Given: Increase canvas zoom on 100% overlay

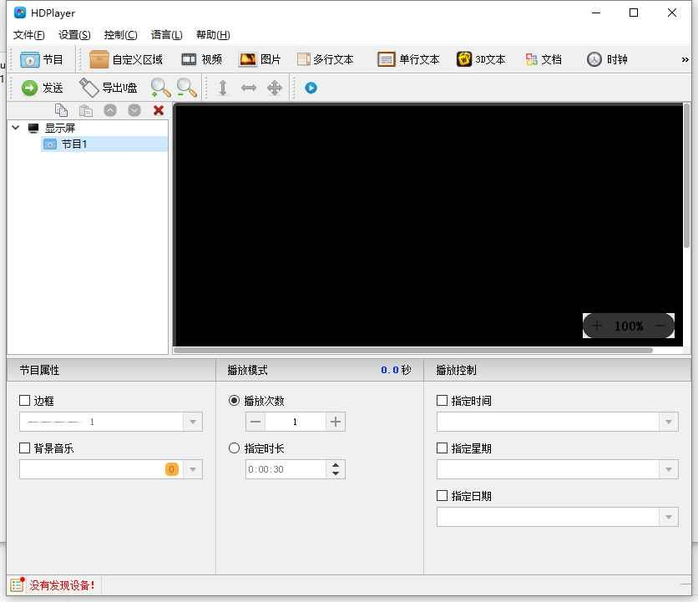Looking at the screenshot, I should tap(597, 326).
